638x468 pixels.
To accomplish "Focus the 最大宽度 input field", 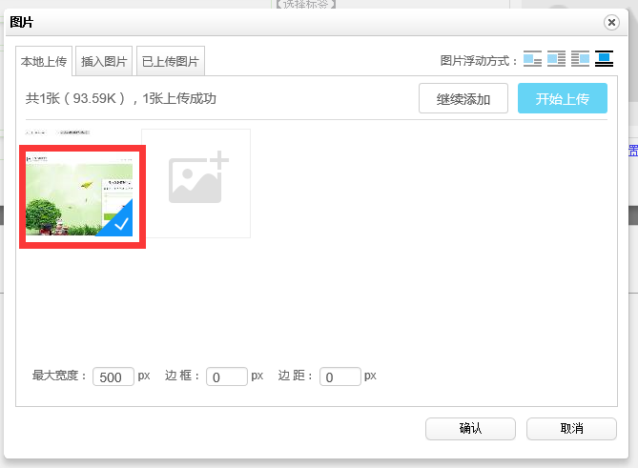I will (113, 376).
